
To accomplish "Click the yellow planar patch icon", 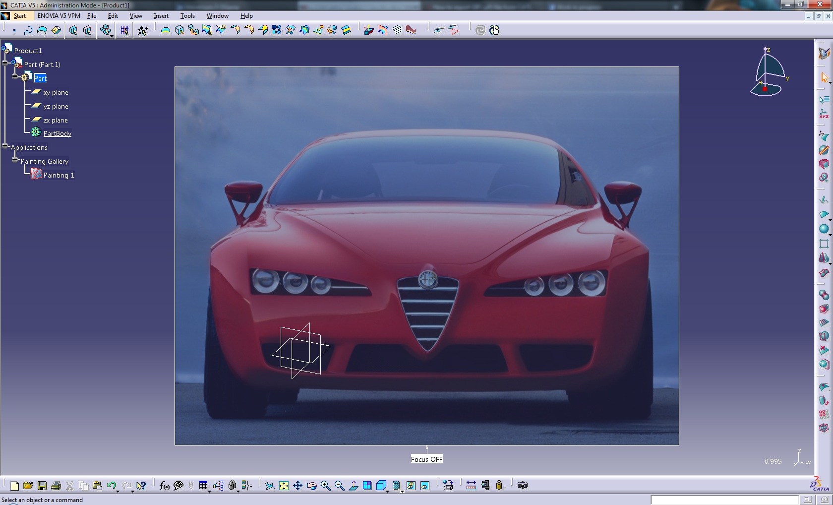I will tap(56, 30).
